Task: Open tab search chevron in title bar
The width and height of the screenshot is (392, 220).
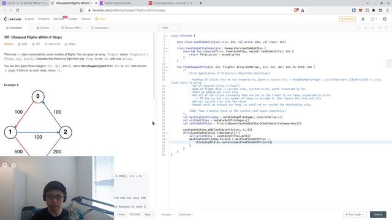Action: (x=367, y=3)
